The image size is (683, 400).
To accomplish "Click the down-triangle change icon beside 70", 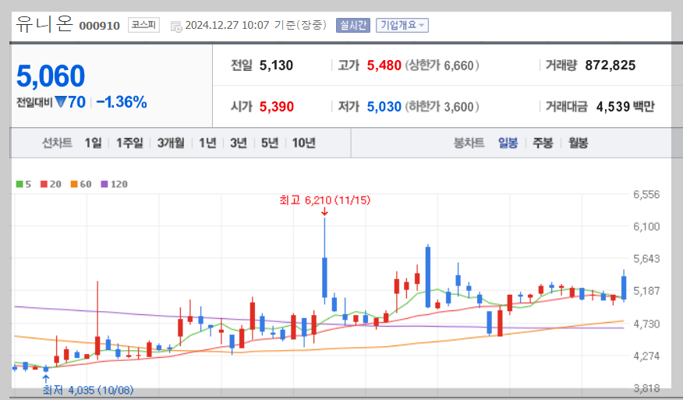I will coord(61,102).
